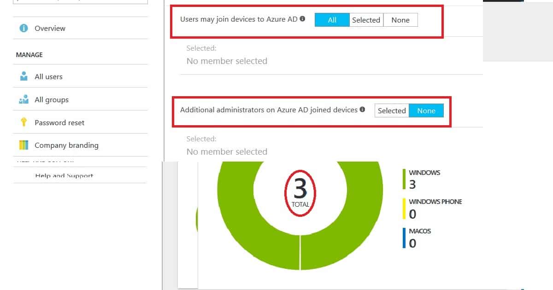
Task: Click the Overview info icon
Action: [24, 28]
